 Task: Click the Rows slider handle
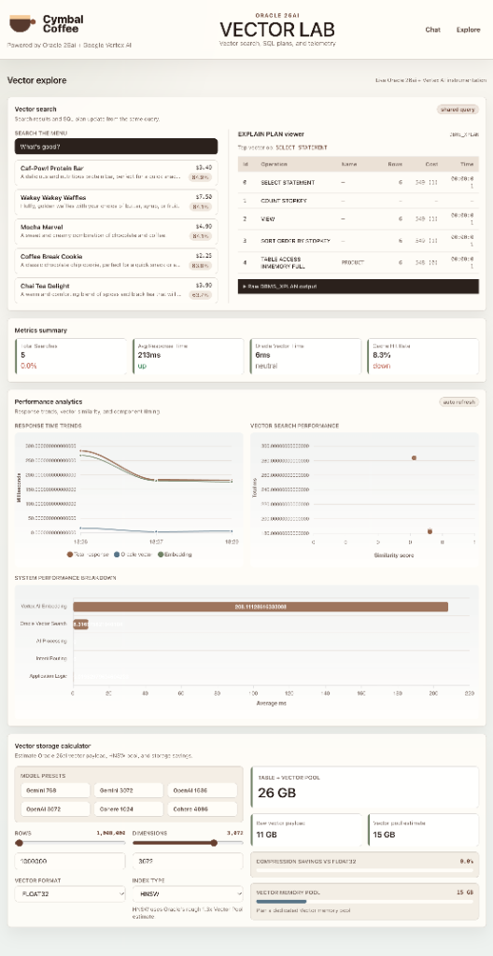(19, 843)
